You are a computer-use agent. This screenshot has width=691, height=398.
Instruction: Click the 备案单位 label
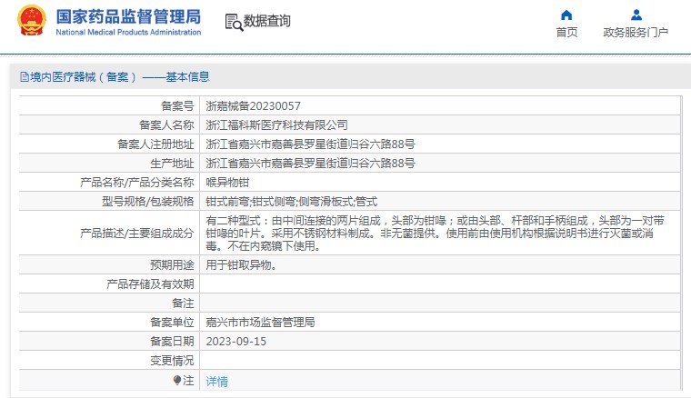(x=172, y=323)
